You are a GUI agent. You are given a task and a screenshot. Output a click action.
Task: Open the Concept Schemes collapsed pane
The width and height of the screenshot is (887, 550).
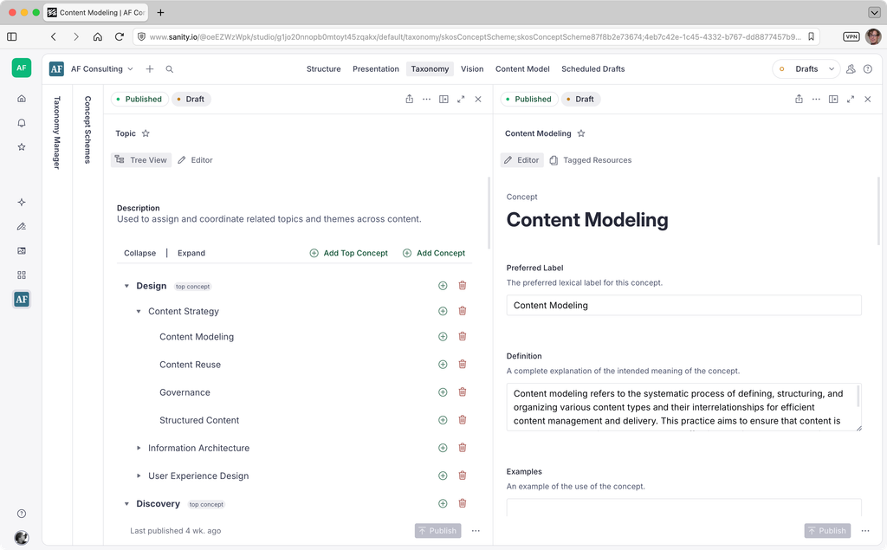(x=87, y=130)
